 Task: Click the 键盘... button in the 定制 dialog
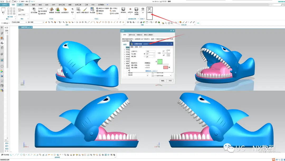[x=163, y=81]
